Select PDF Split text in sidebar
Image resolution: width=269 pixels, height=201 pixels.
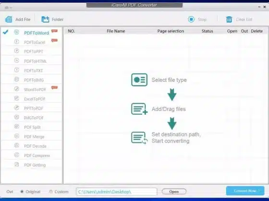[33, 127]
